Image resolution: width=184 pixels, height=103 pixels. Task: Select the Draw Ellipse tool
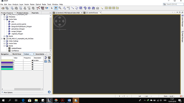pos(89,8)
